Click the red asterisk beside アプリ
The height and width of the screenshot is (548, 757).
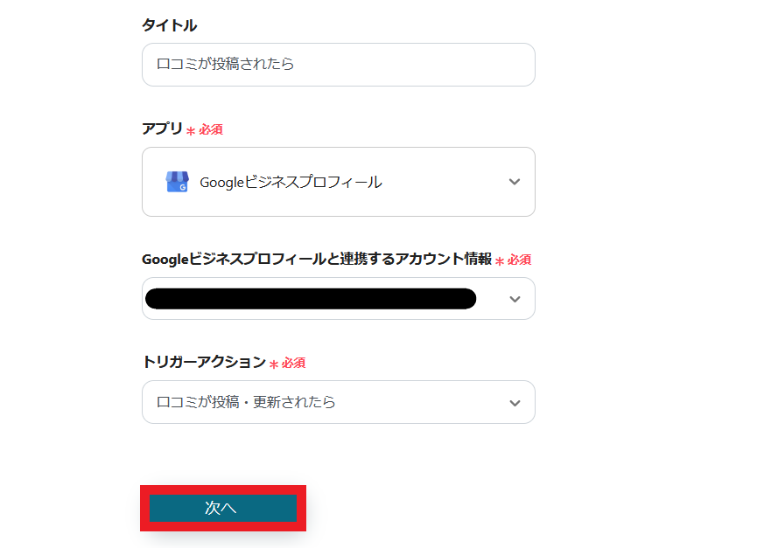[191, 131]
